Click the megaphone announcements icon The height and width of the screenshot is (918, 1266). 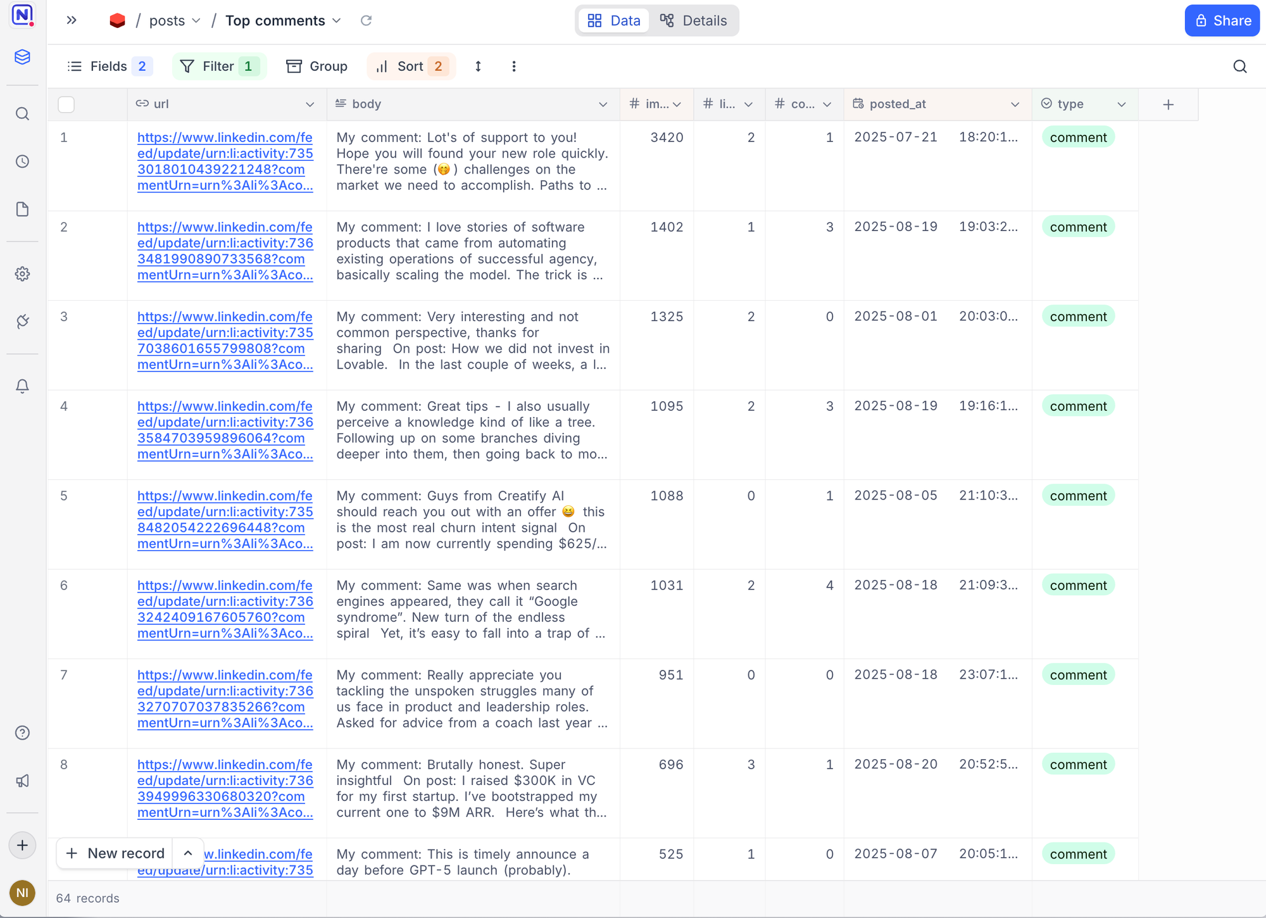point(22,781)
